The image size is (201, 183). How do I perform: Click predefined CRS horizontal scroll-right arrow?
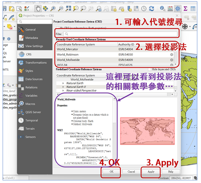(172, 94)
